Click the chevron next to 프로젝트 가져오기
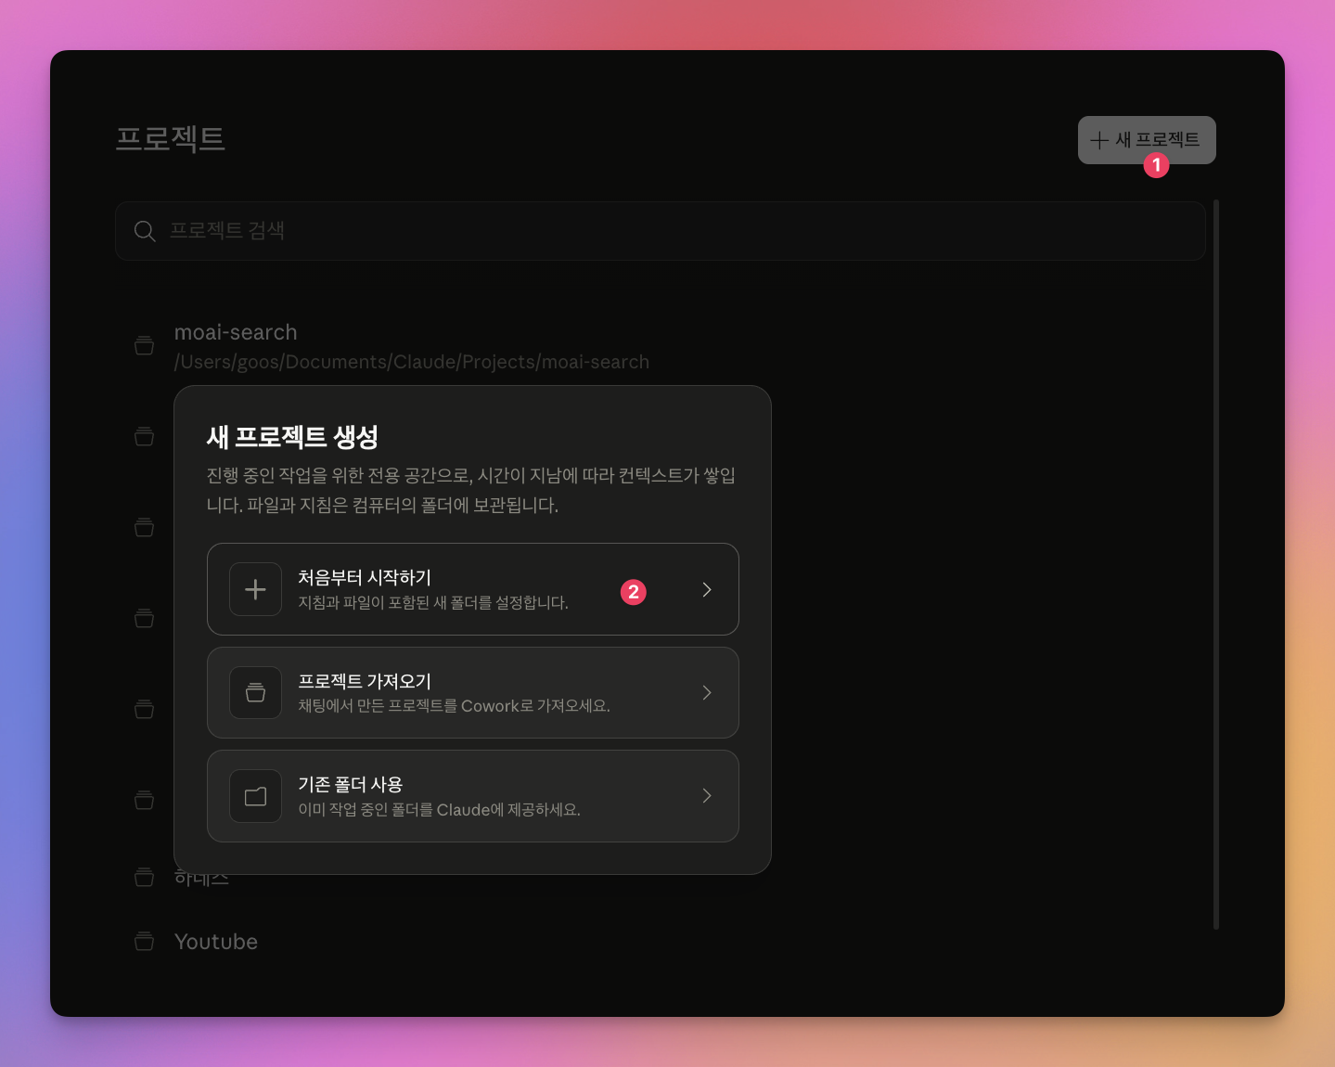Image resolution: width=1335 pixels, height=1067 pixels. click(x=707, y=692)
